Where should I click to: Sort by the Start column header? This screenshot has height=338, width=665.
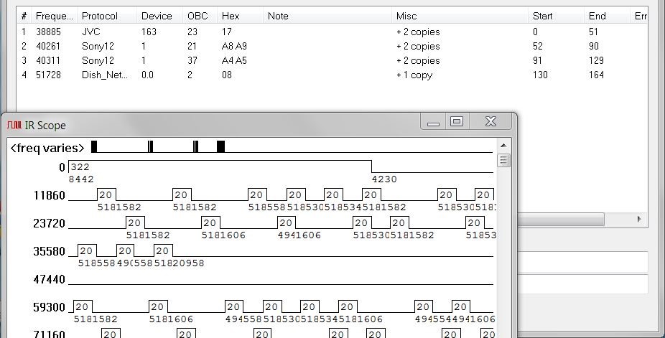(x=542, y=16)
